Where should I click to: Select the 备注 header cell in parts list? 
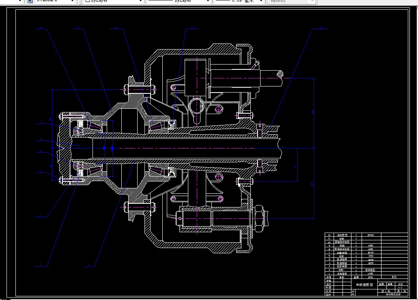click(394, 277)
